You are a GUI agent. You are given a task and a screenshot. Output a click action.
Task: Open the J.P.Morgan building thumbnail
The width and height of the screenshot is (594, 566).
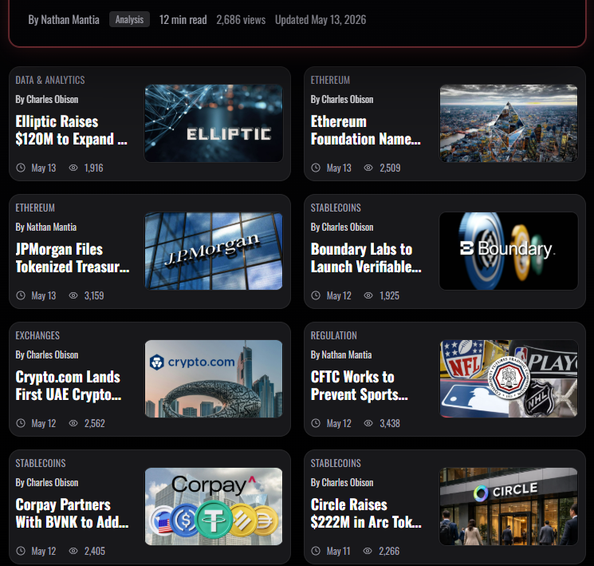tap(214, 251)
